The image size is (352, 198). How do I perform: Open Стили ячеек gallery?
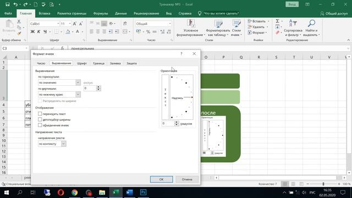click(x=237, y=28)
